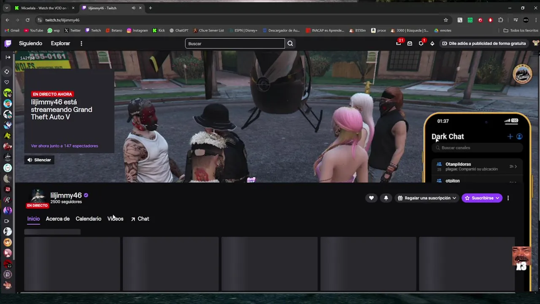Open the Cfx.re Server List bookmark
540x304 pixels.
tap(208, 30)
